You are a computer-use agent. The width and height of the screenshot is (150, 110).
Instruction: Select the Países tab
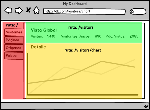tap(14, 56)
